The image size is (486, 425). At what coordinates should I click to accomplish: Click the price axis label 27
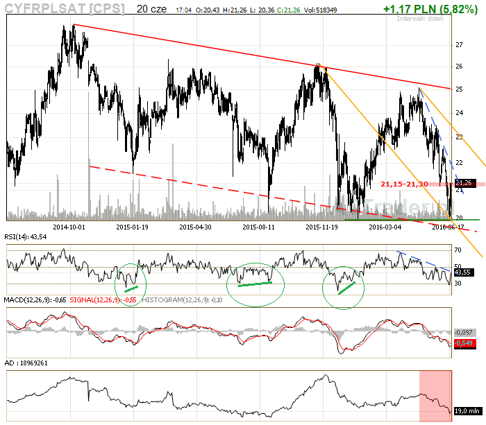(459, 45)
